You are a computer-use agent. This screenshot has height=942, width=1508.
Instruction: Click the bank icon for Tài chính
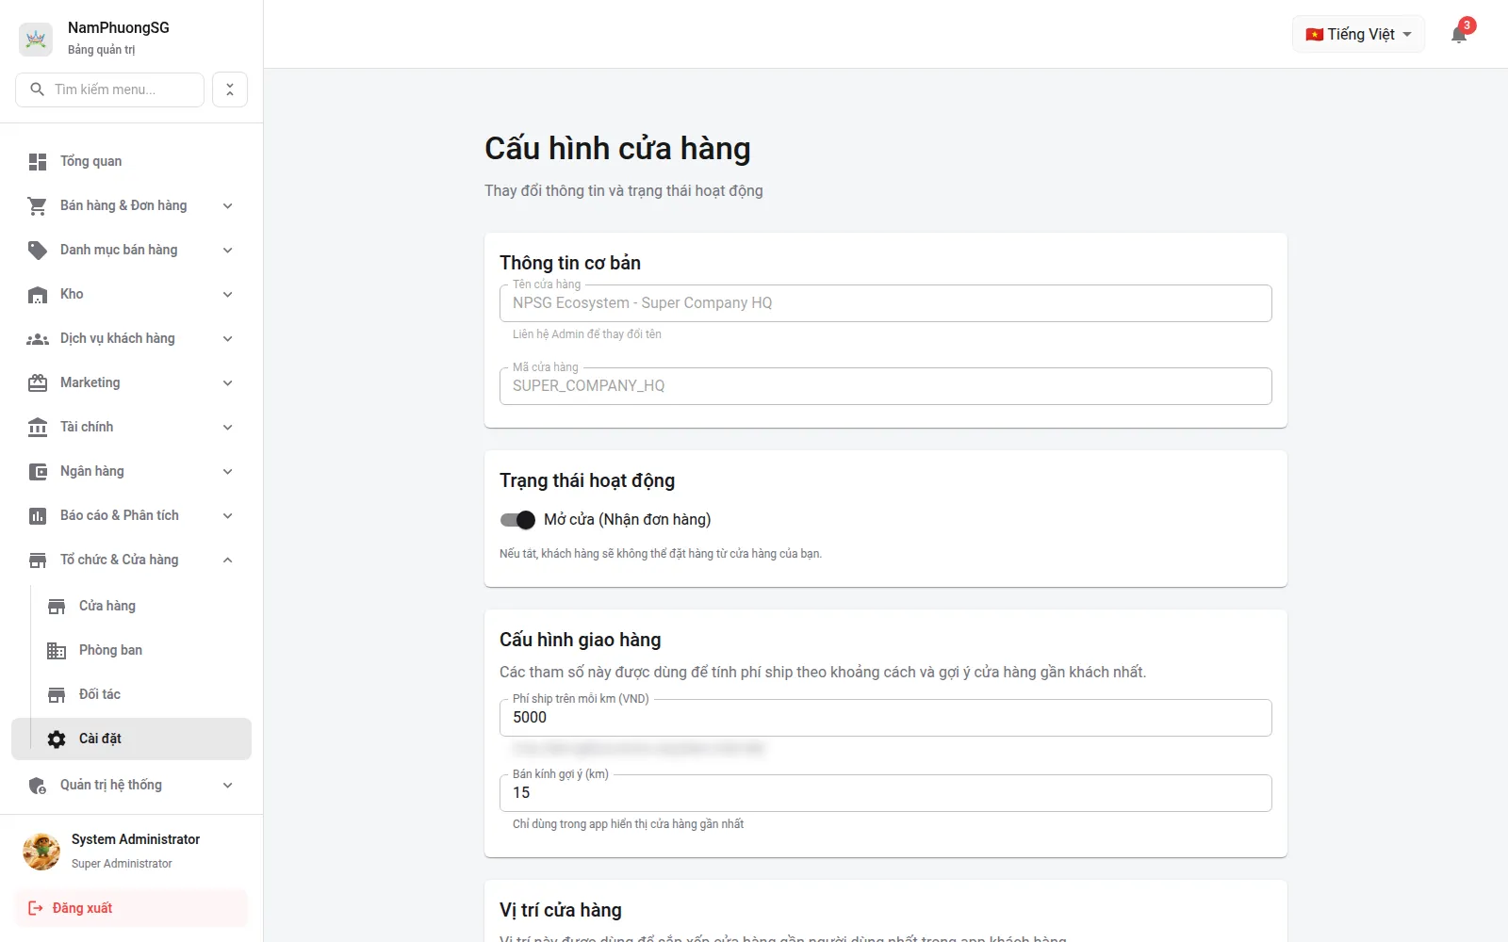(x=38, y=428)
